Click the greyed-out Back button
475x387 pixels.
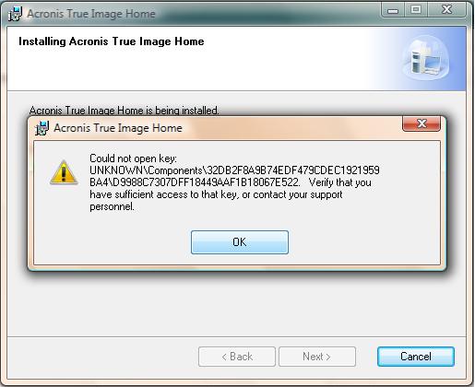[237, 357]
